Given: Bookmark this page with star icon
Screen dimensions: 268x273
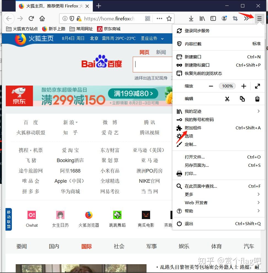Looking at the screenshot, I should 169,18.
